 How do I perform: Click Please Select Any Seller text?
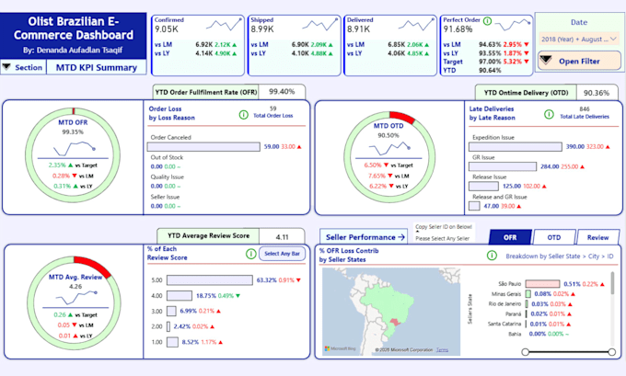tap(443, 238)
